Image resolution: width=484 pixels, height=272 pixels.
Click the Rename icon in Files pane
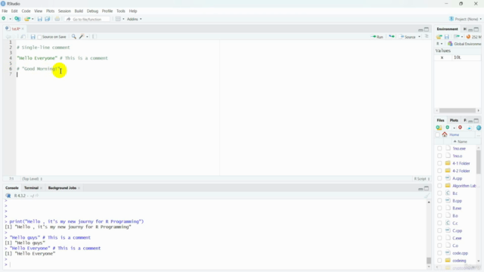tap(469, 128)
